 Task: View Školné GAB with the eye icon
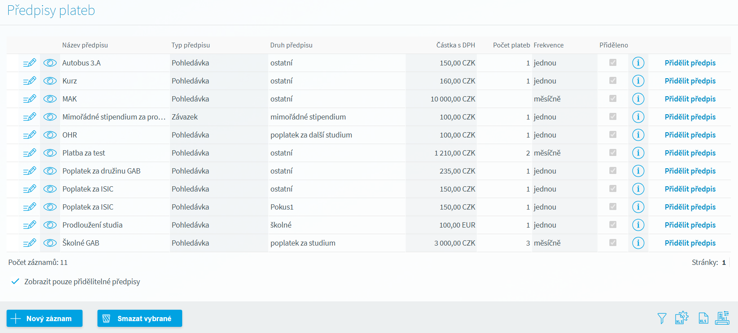(50, 243)
